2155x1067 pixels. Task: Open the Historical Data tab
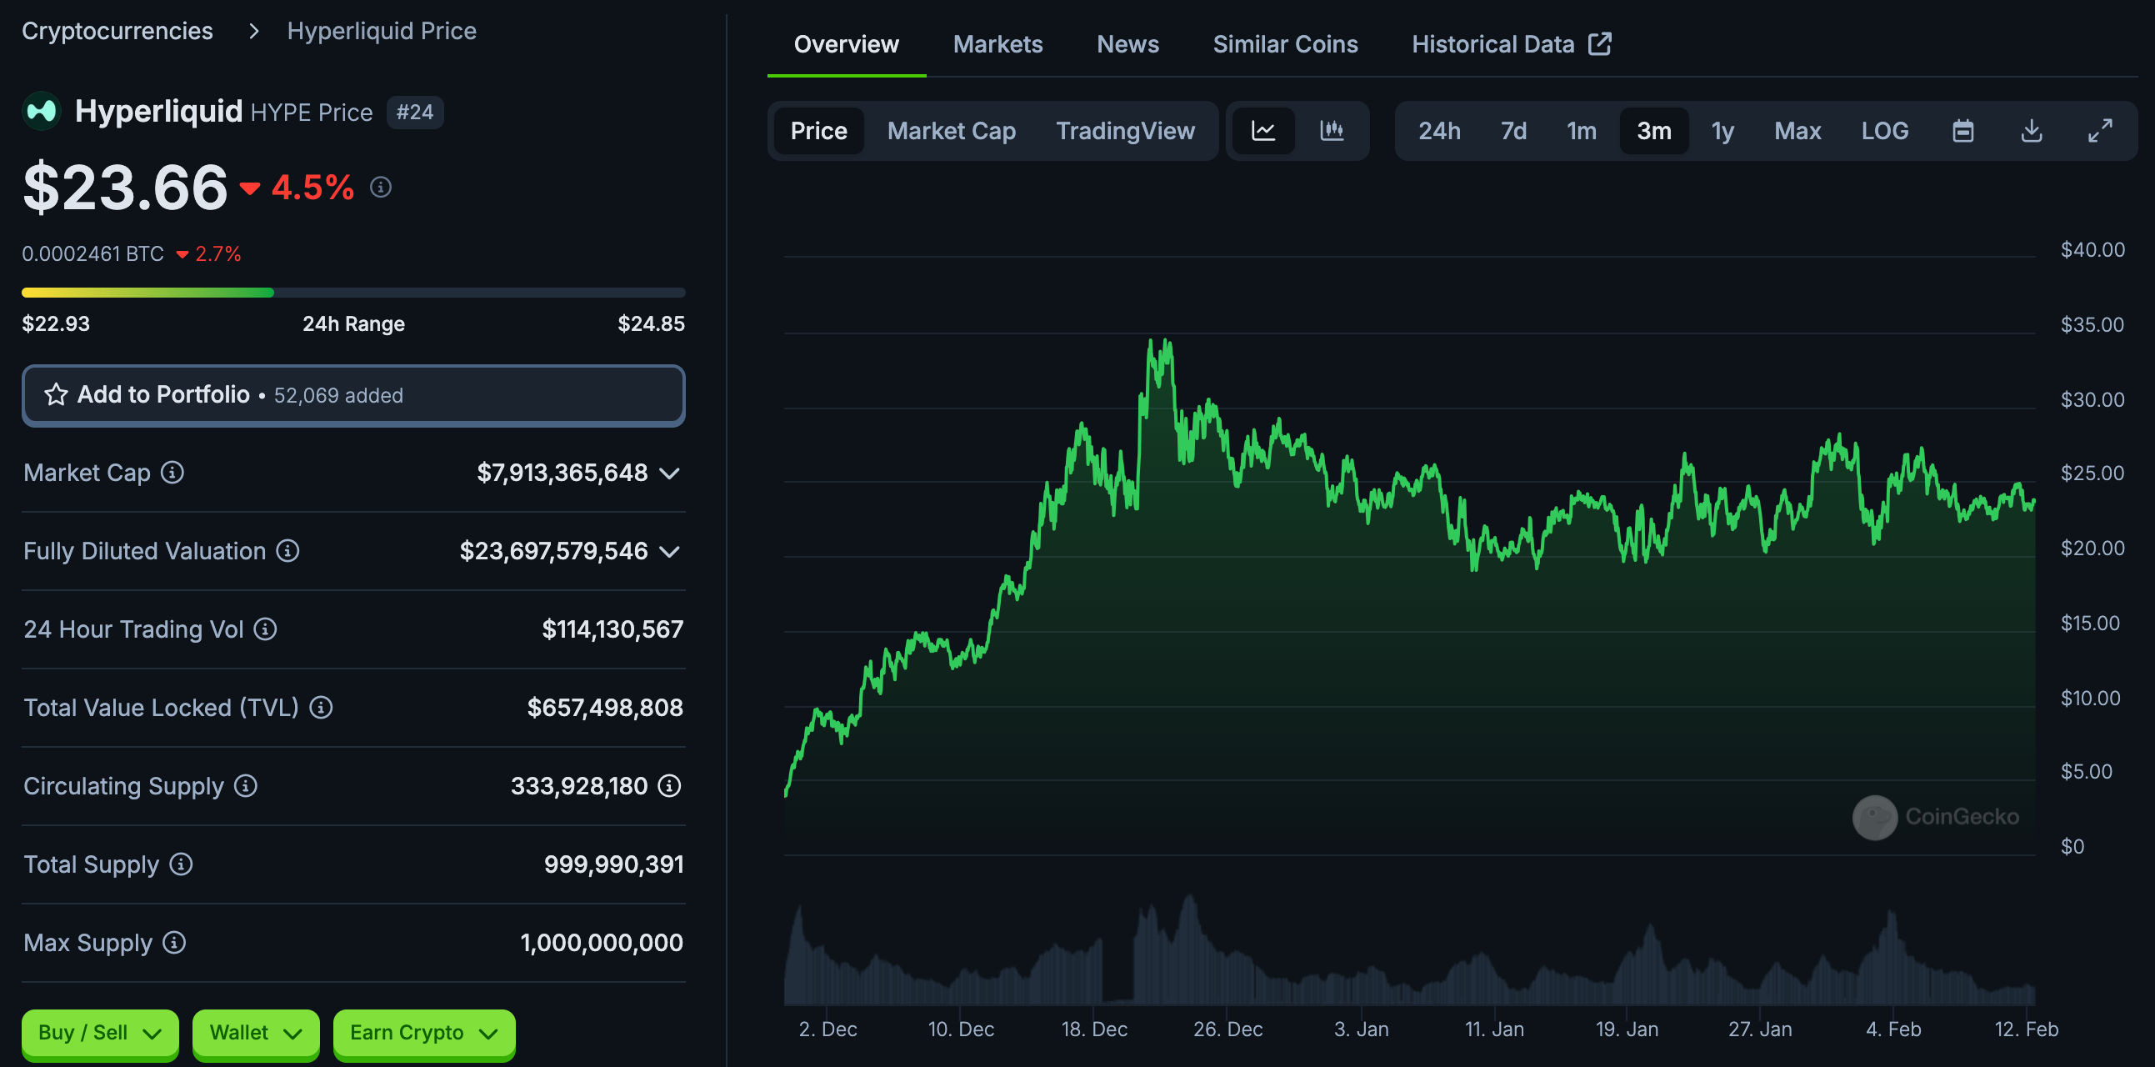point(1511,43)
